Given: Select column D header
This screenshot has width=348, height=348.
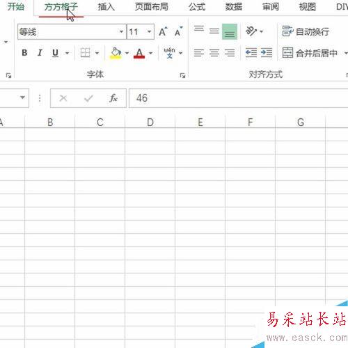Looking at the screenshot, I should tap(150, 122).
